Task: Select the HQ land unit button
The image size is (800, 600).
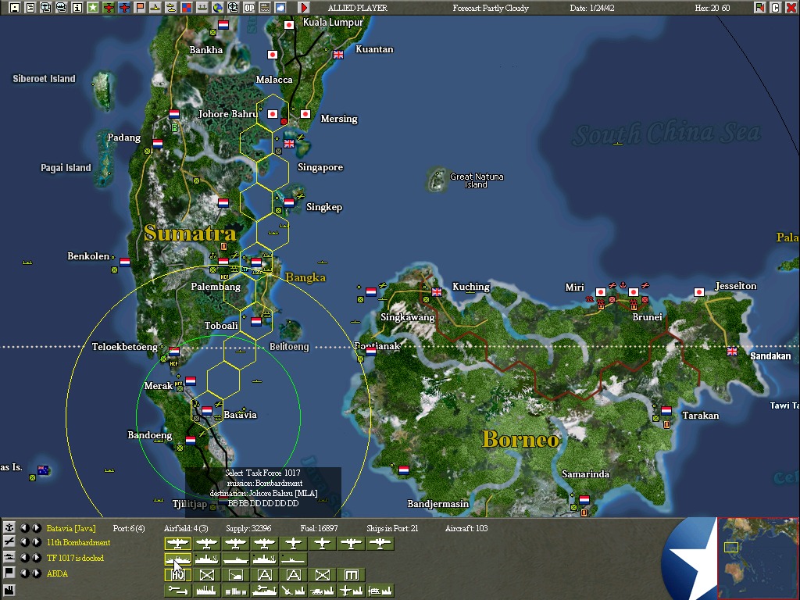Action: coord(177,575)
